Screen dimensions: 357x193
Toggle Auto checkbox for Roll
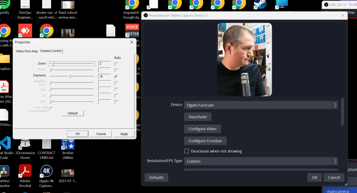click(116, 102)
